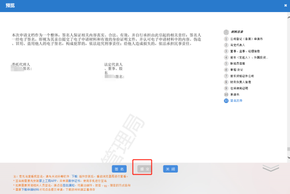Click the grey 提交 (Submit) button
This screenshot has width=290, height=194.
click(x=144, y=169)
